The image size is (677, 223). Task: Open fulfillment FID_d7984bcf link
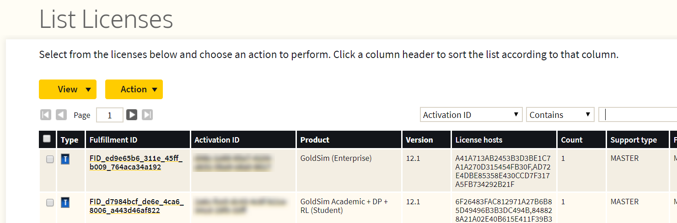[136, 206]
